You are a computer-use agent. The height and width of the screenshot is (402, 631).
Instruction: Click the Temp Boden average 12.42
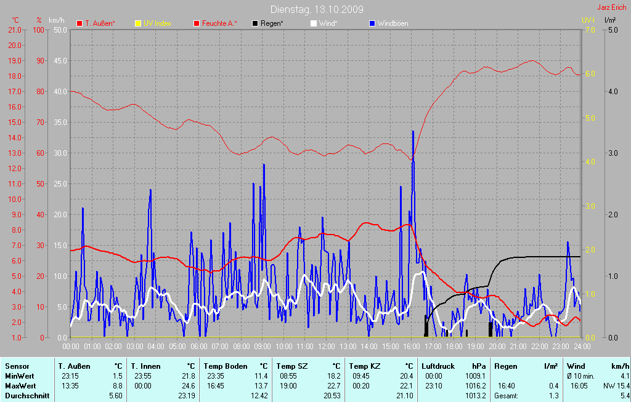[x=259, y=396]
